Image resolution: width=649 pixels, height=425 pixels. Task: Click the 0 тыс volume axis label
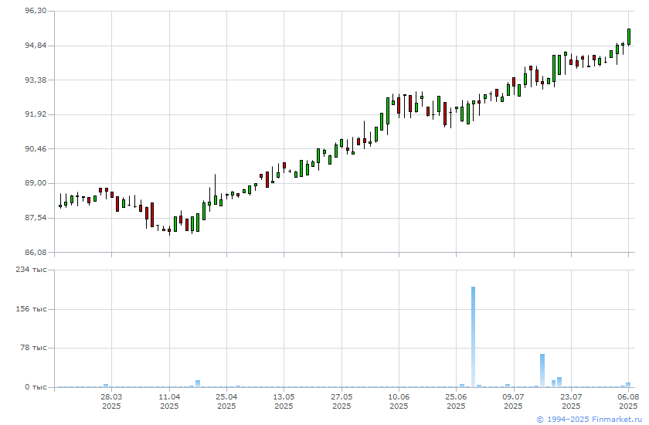click(x=36, y=387)
